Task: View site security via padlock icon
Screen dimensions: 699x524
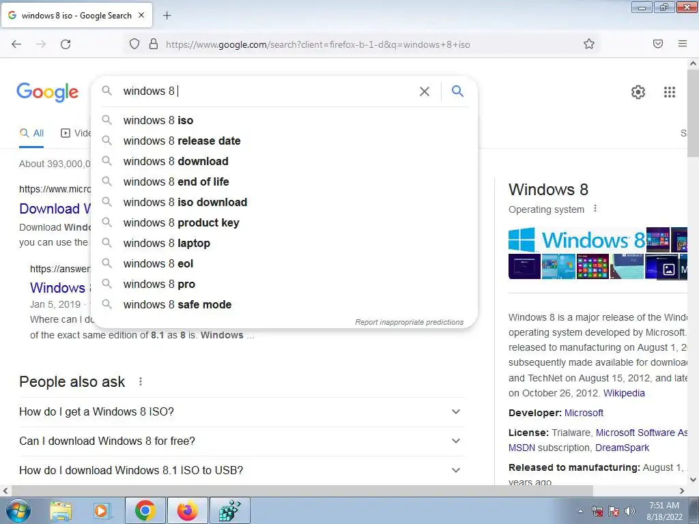Action: pyautogui.click(x=154, y=44)
